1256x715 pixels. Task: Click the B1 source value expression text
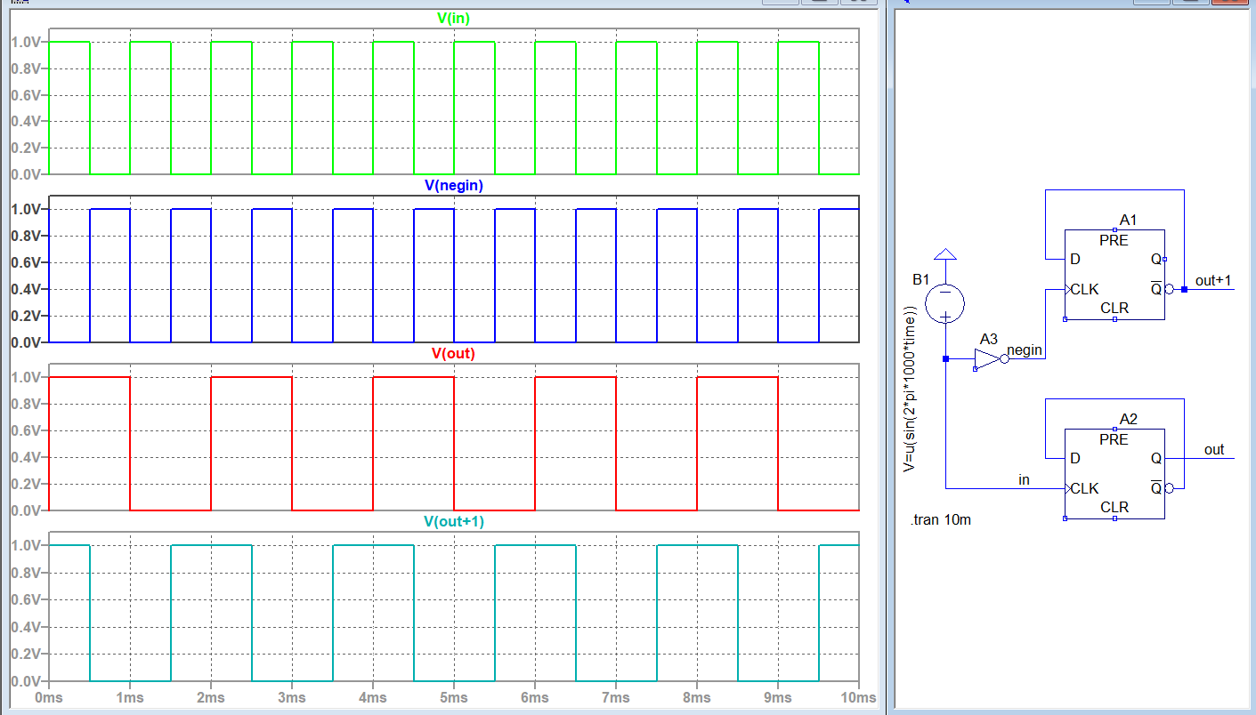point(909,389)
